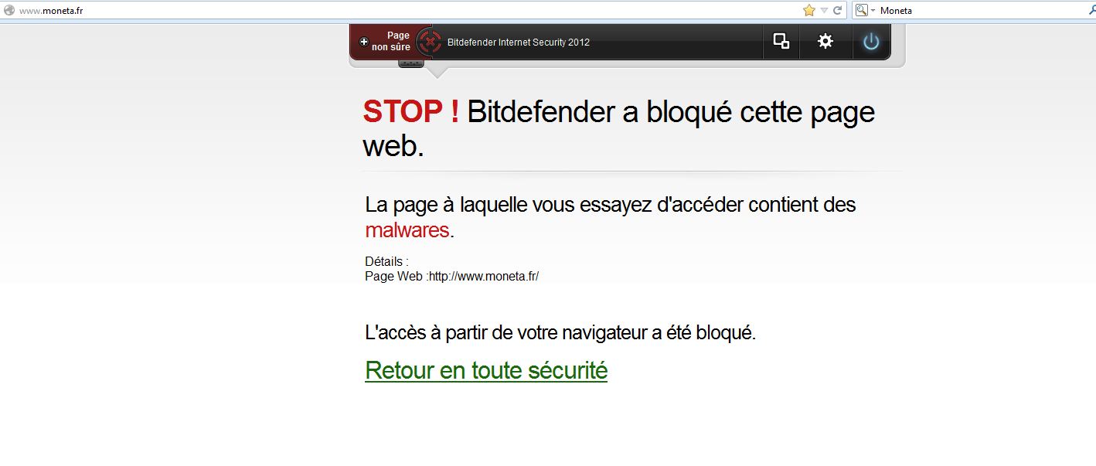The width and height of the screenshot is (1096, 466).
Task: Expand the 'Page non sûre' plus icon
Action: coord(364,42)
